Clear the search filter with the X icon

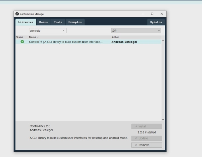click(x=63, y=30)
